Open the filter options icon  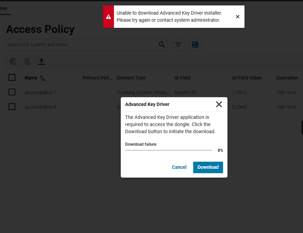pos(178,44)
